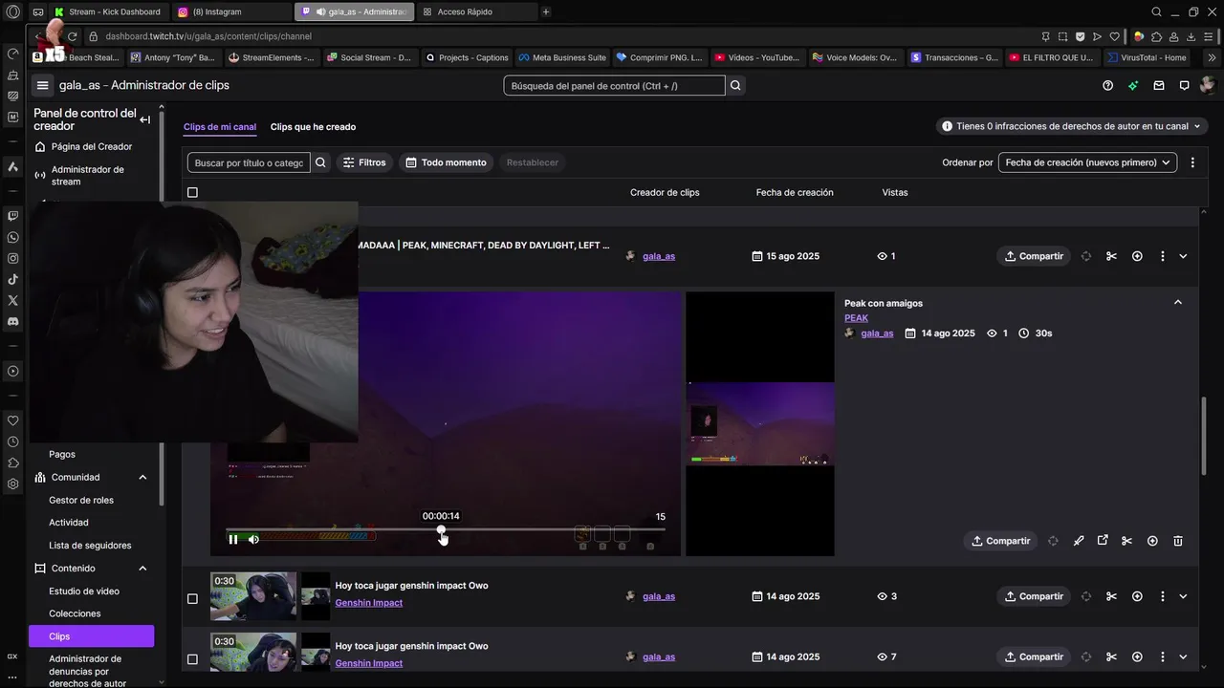Screen dimensions: 1224x688
Task: Open three-dot menu for Genshin clip with 7 views
Action: point(1162,656)
